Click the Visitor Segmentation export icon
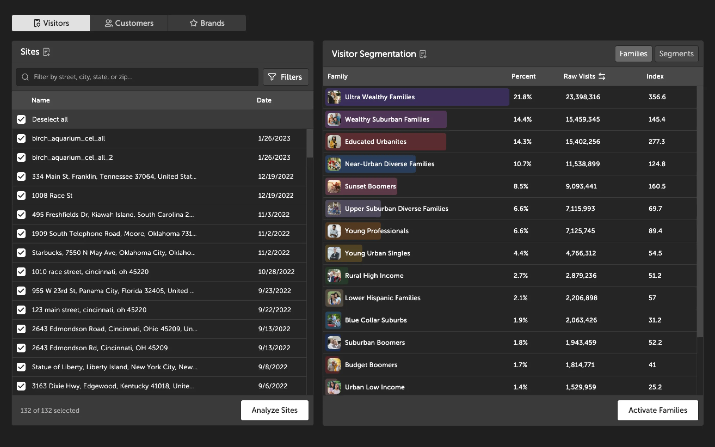 click(423, 54)
